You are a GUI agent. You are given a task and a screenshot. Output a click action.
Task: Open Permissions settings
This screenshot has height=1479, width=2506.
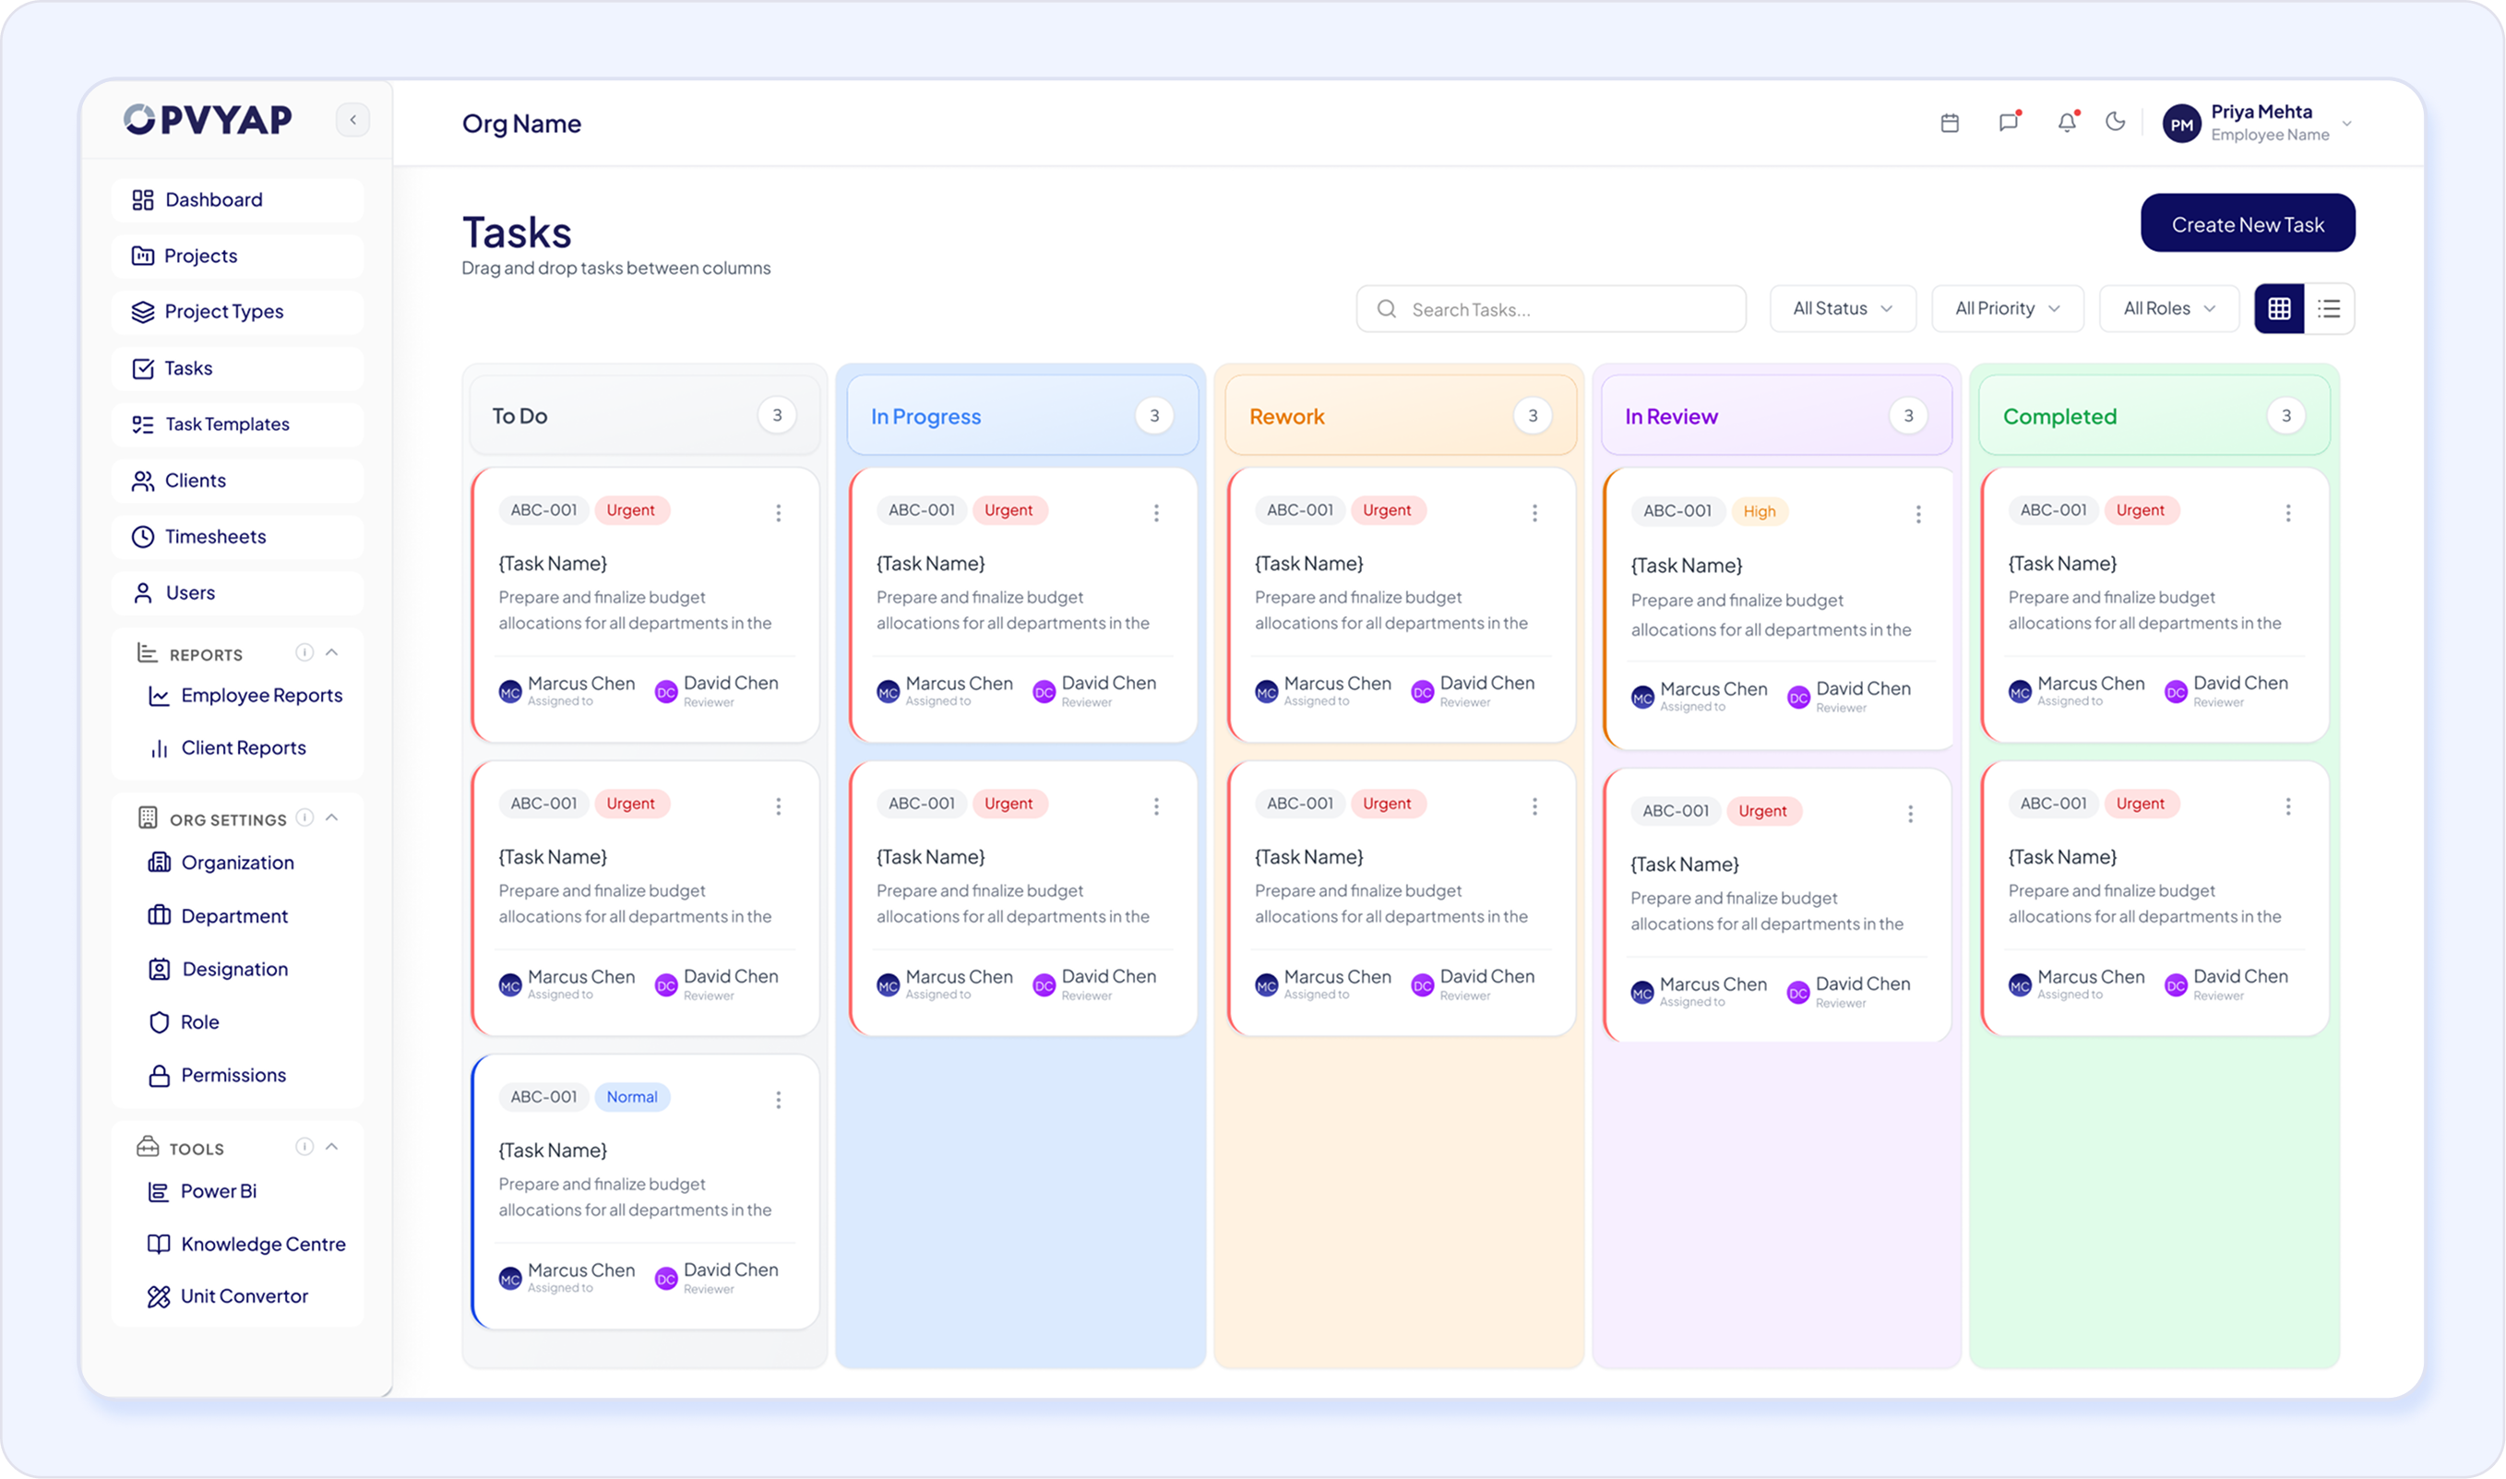[x=217, y=1076]
